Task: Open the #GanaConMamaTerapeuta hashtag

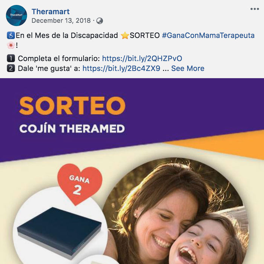Action: (208, 35)
